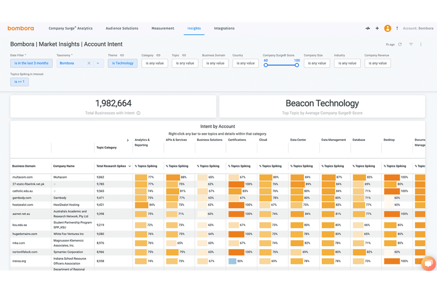Expand the Topic Category chevron

(x=128, y=140)
